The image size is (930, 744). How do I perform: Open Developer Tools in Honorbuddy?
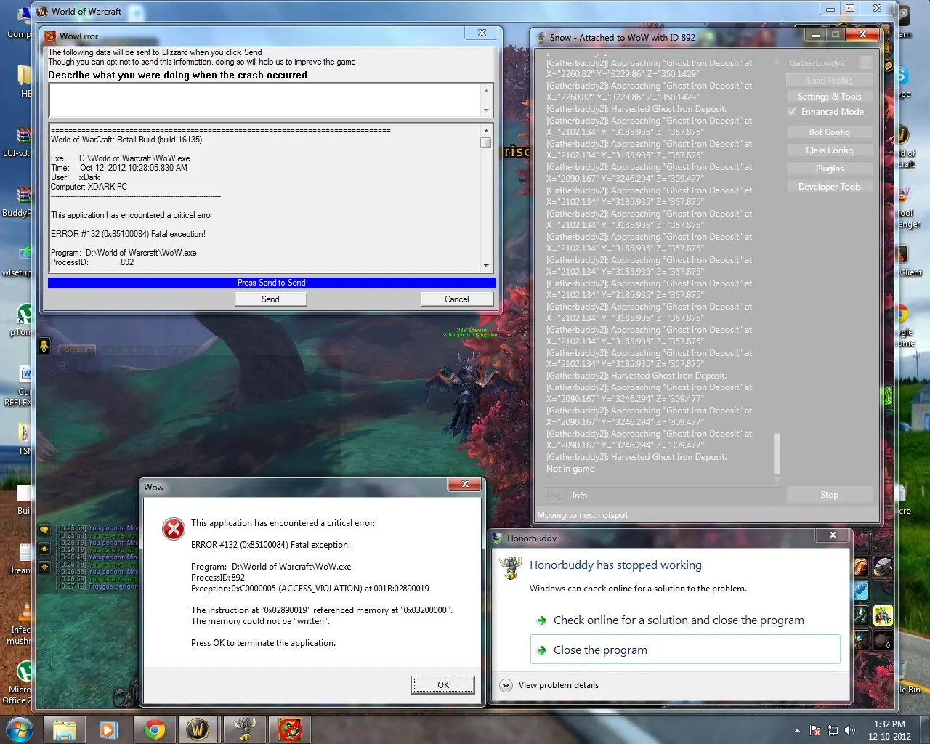click(830, 187)
